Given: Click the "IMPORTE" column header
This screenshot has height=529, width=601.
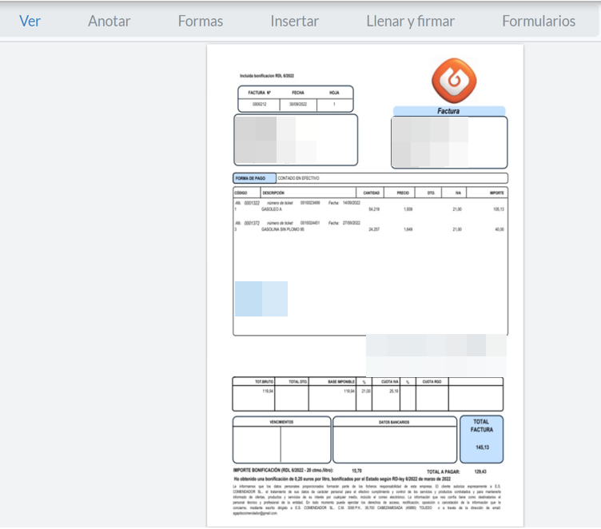Looking at the screenshot, I should point(497,193).
